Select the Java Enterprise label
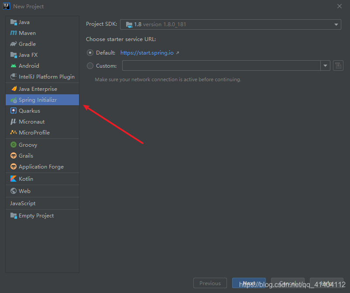Image resolution: width=350 pixels, height=293 pixels. [x=38, y=89]
